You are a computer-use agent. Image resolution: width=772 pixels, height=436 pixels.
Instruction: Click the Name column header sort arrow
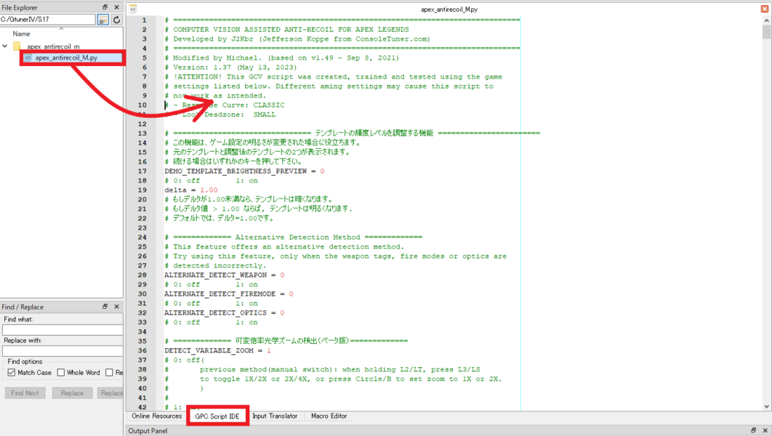point(61,29)
